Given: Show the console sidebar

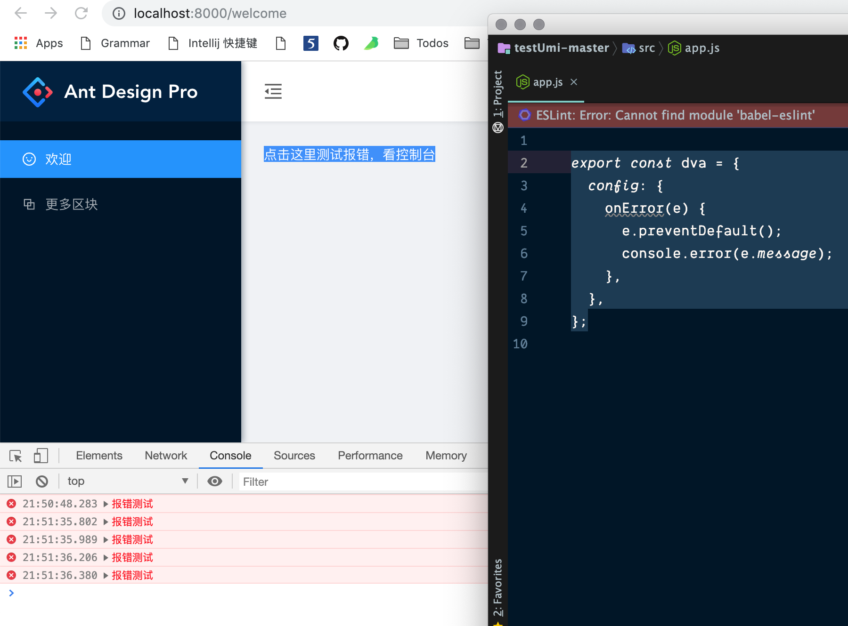Looking at the screenshot, I should pos(15,481).
